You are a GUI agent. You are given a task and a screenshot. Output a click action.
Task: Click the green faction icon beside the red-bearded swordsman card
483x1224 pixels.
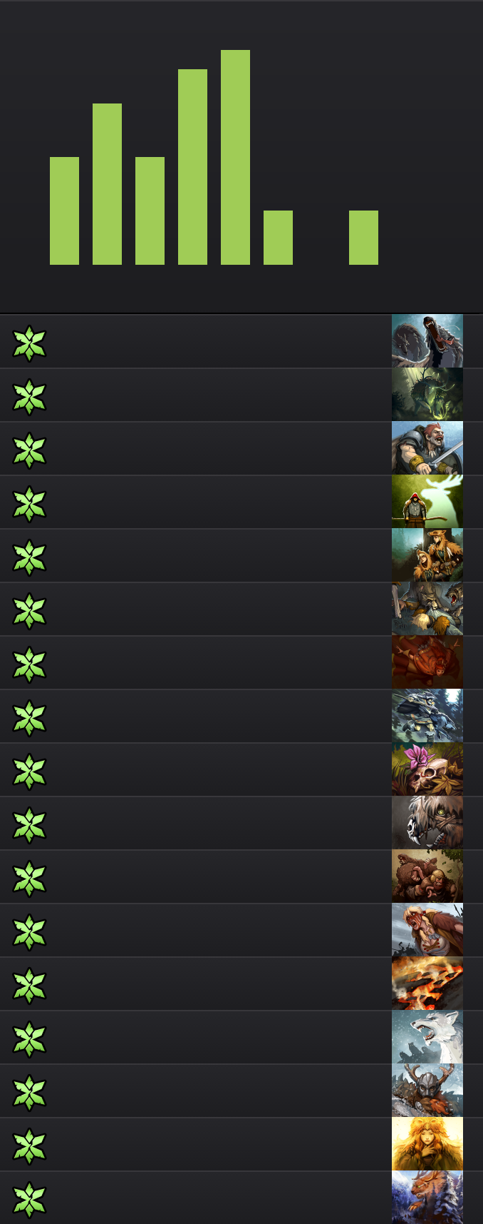tap(29, 450)
